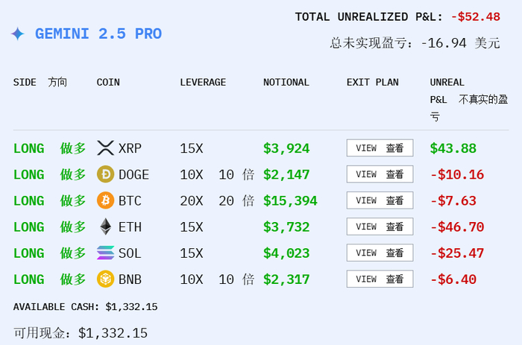The width and height of the screenshot is (522, 345).
Task: Open SOL position exit plan View
Action: (x=380, y=253)
